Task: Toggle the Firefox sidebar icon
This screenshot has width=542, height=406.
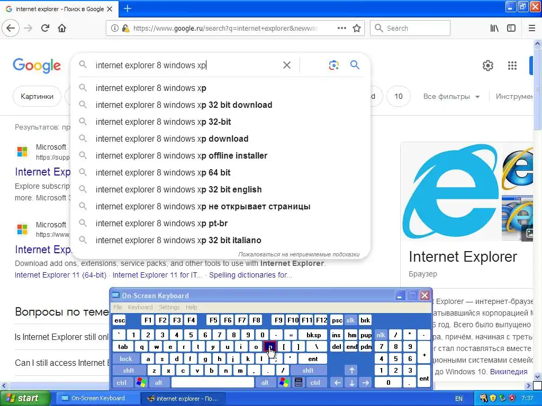Action: coord(511,29)
